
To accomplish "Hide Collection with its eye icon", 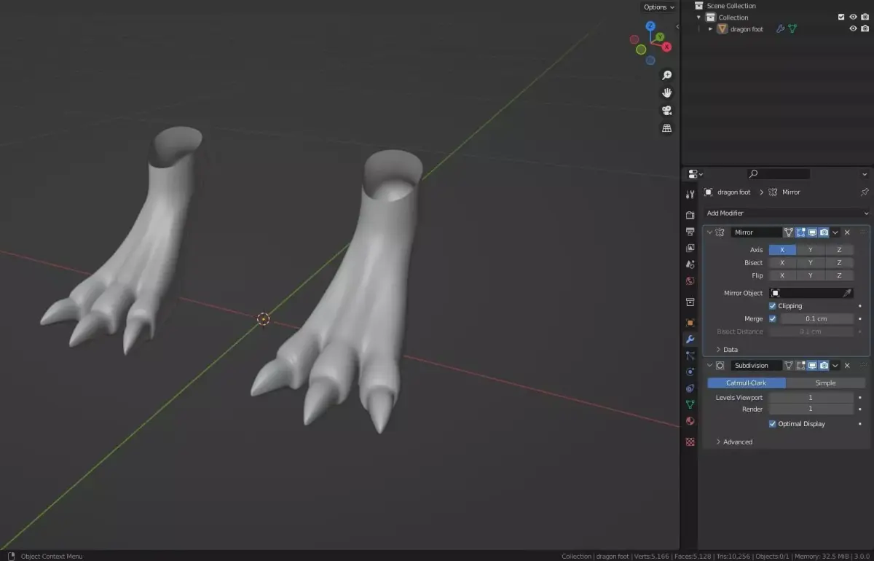I will click(x=853, y=17).
